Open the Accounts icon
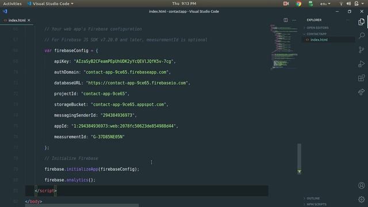Viewport: 368px width, 207px height. click(x=362, y=185)
